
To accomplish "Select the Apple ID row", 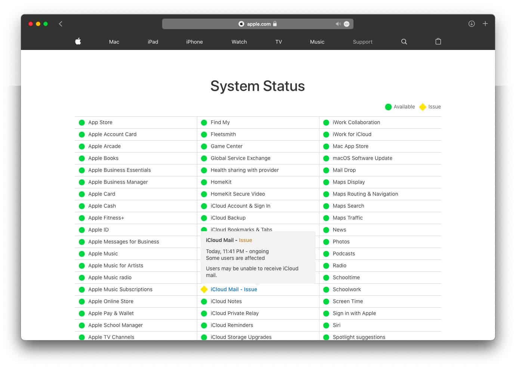I will (x=136, y=230).
